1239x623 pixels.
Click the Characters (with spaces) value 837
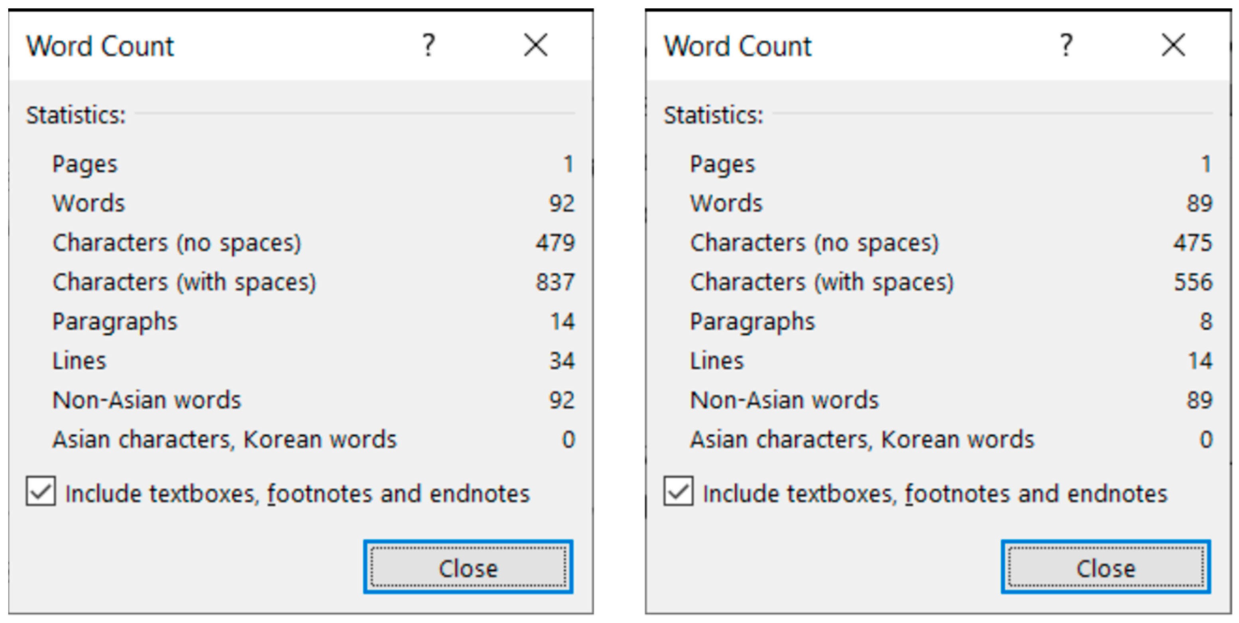(555, 282)
